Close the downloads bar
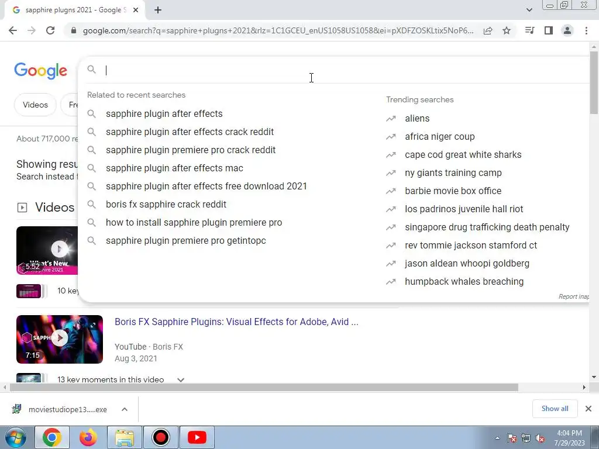This screenshot has height=449, width=599. click(x=588, y=409)
